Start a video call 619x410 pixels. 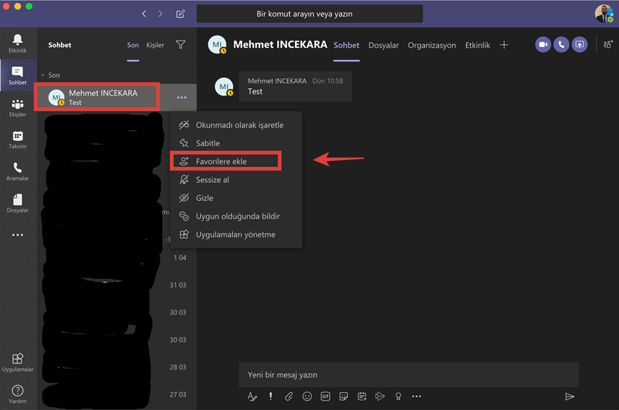[543, 45]
